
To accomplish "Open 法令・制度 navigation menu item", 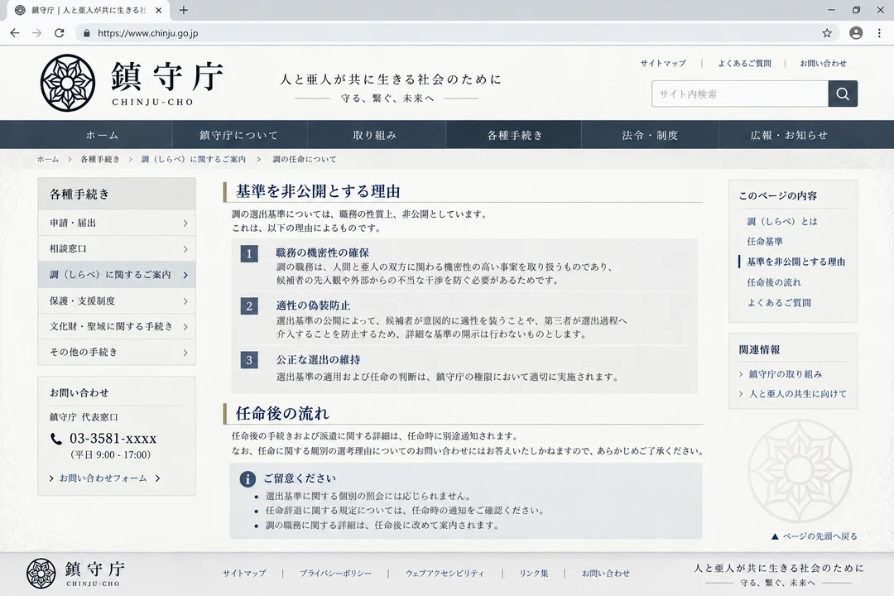I will pos(650,135).
